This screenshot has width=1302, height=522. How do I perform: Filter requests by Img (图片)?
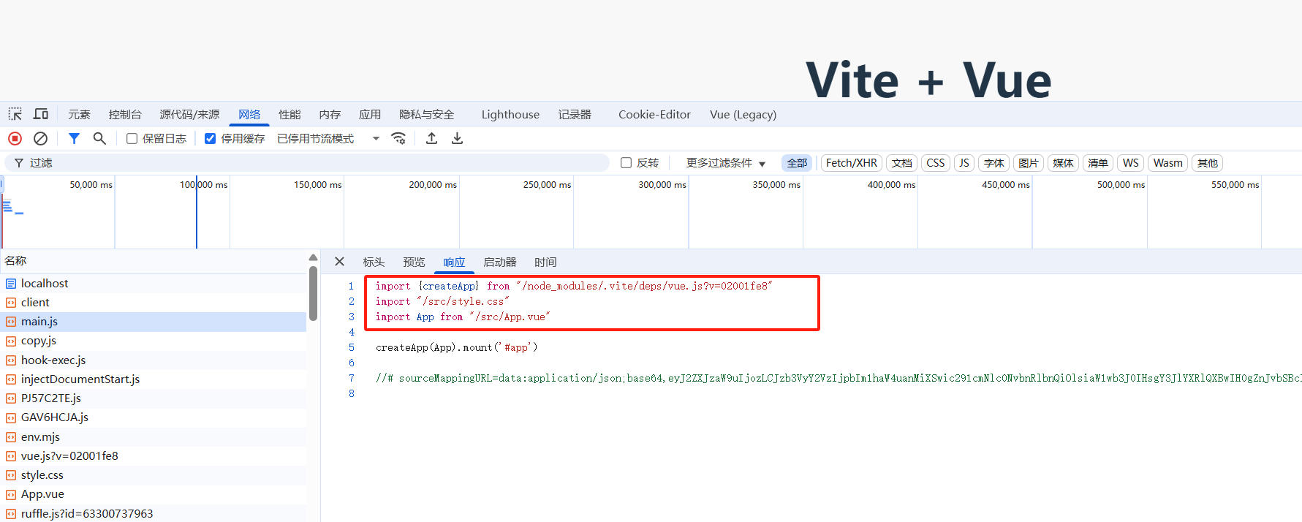tap(1029, 163)
